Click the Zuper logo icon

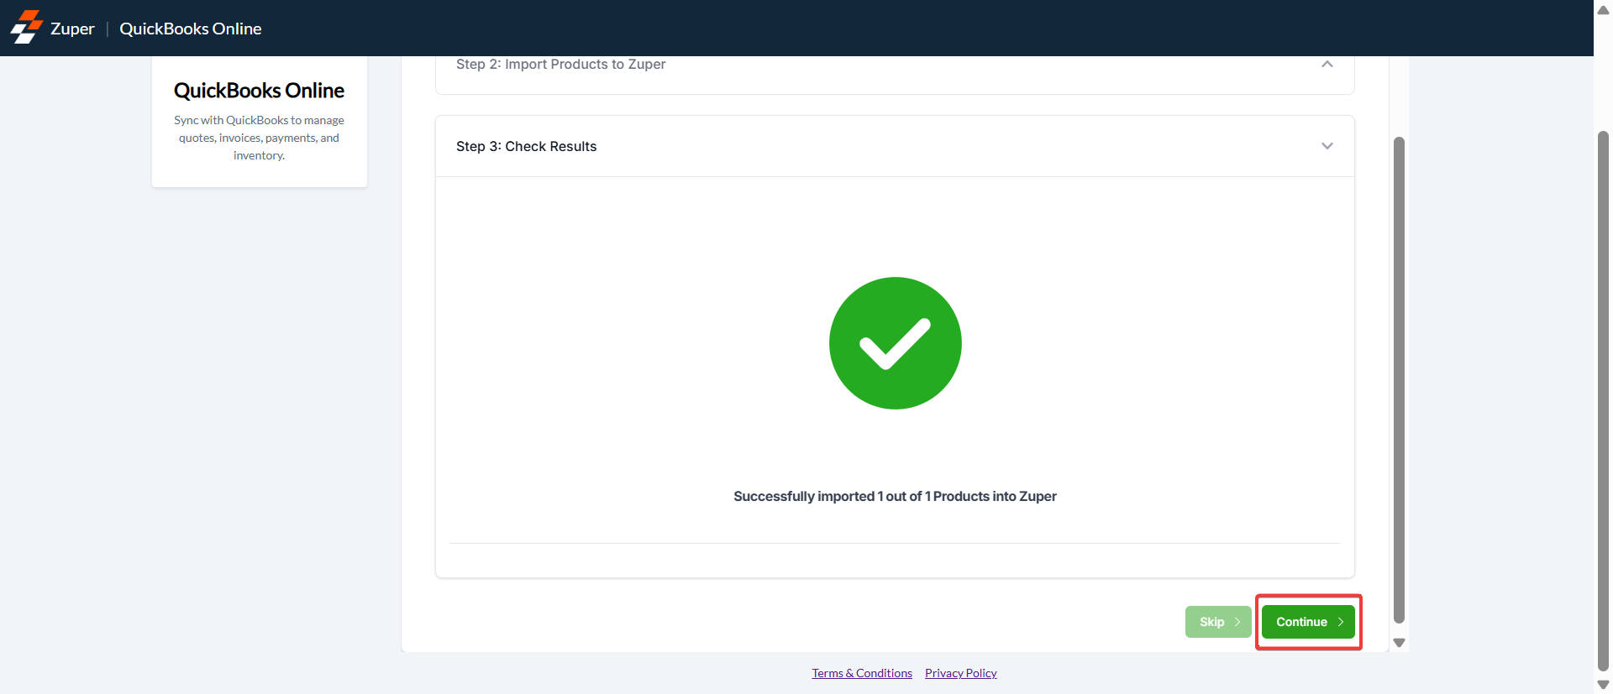pyautogui.click(x=26, y=27)
